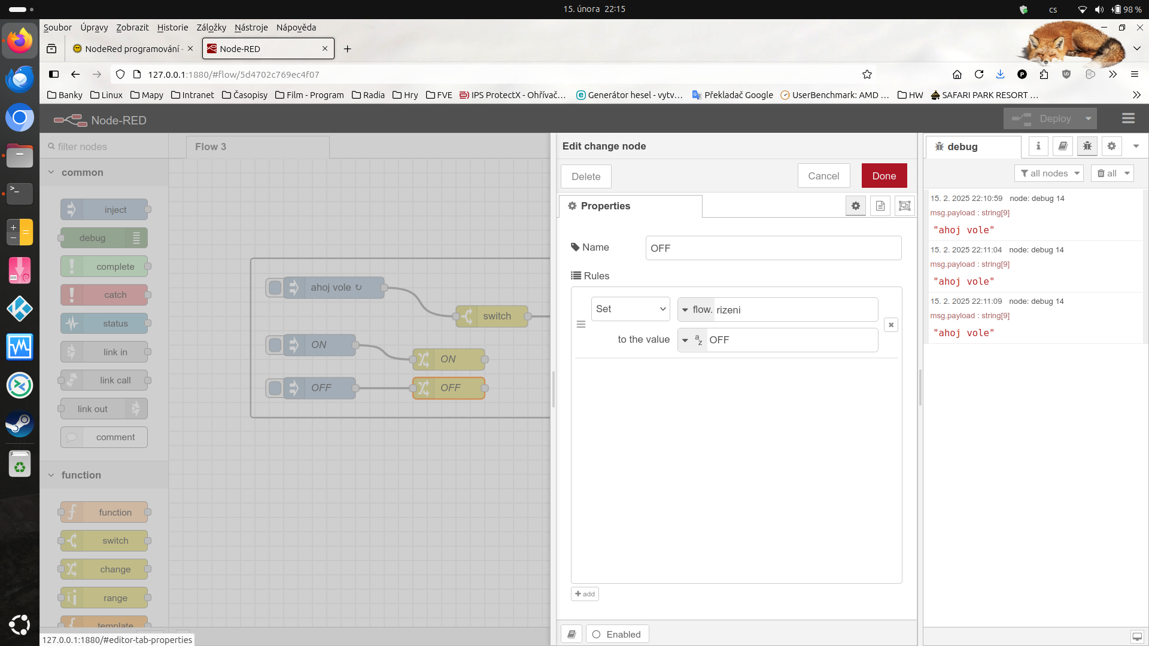Open node appearance settings gear icon
Image resolution: width=1149 pixels, height=646 pixels.
pos(856,206)
